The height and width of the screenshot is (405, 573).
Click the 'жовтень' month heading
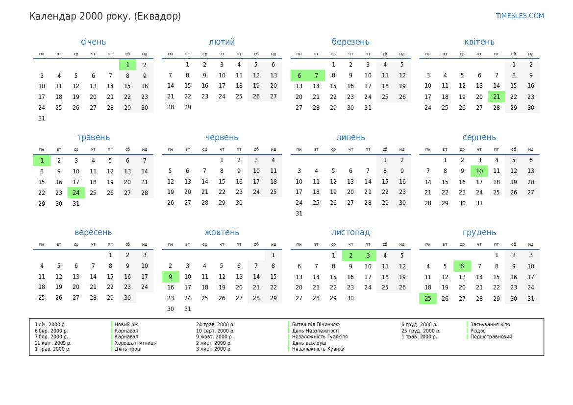click(x=222, y=233)
